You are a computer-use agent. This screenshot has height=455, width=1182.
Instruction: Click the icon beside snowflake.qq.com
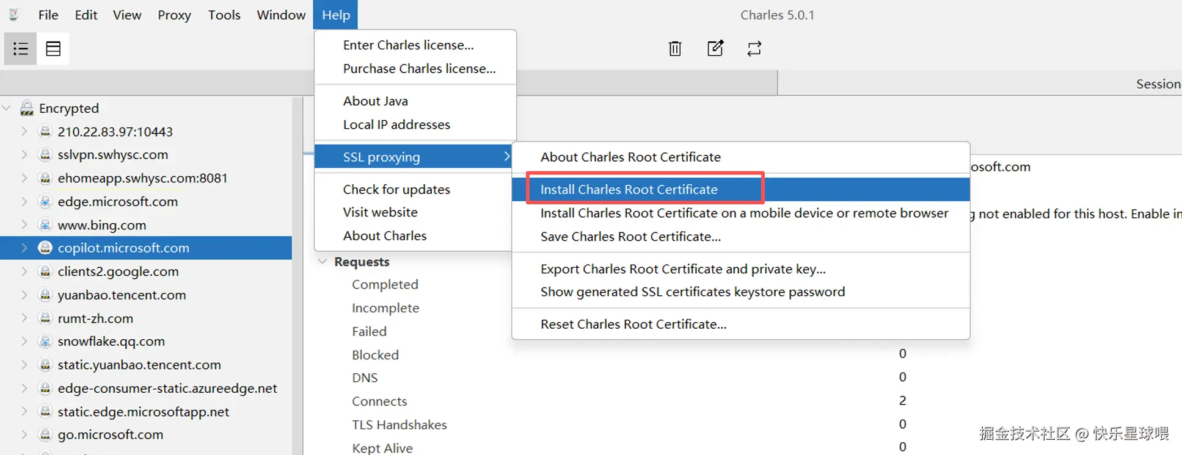coord(45,341)
